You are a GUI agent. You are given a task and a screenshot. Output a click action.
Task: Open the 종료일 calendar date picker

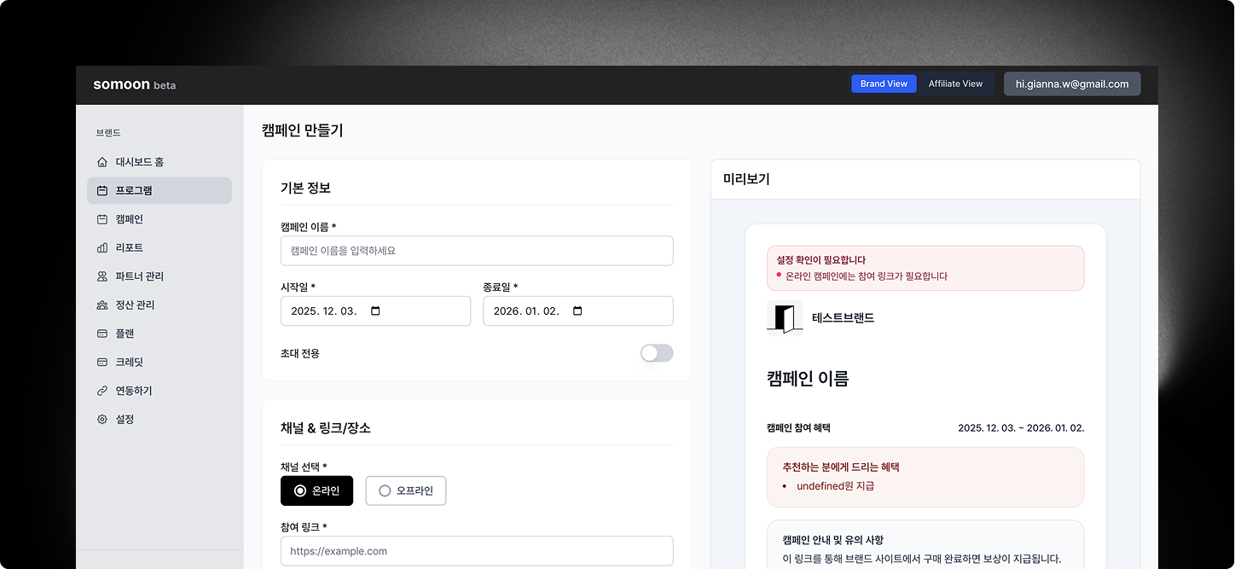click(577, 311)
